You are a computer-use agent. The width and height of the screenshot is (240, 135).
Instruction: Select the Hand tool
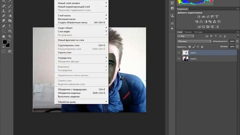click(4, 36)
